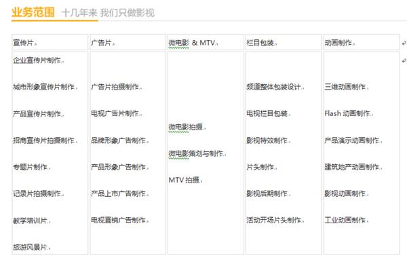Image resolution: width=407 pixels, height=266 pixels.
Task: Select the 动画制作 header cell
Action: coord(362,42)
